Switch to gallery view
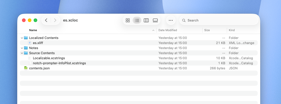The width and height of the screenshot is (281, 104). pyautogui.click(x=155, y=20)
